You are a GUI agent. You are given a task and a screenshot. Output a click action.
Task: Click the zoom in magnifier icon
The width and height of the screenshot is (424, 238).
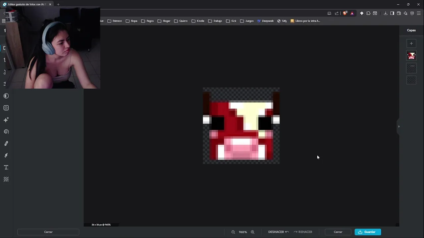pos(253,232)
